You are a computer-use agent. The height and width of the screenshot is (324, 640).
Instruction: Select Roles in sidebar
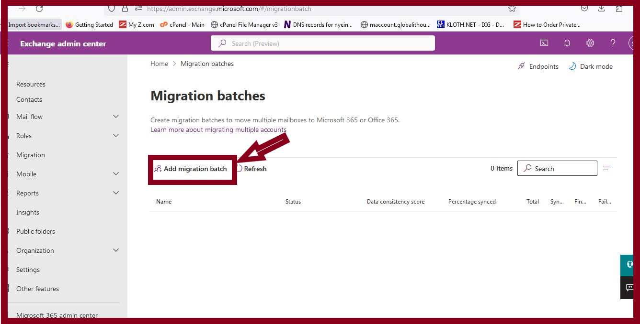(x=24, y=136)
